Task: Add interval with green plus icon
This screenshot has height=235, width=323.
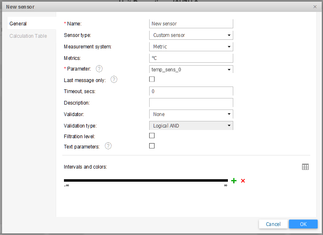Action: pyautogui.click(x=234, y=180)
